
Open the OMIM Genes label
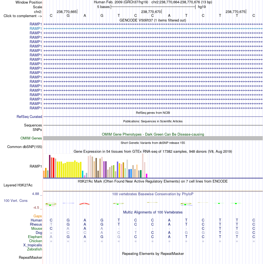coord(31,138)
